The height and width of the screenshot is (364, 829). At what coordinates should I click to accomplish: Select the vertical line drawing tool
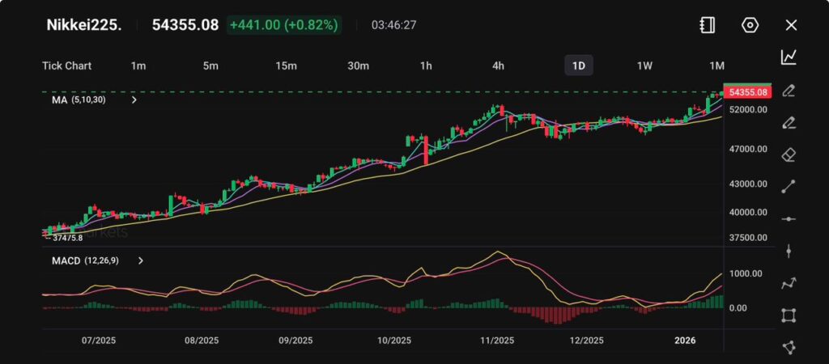[x=788, y=252]
